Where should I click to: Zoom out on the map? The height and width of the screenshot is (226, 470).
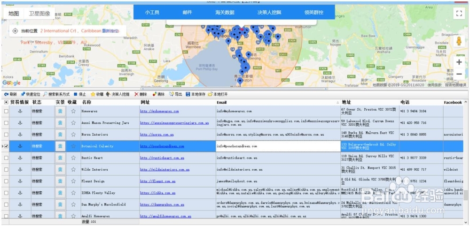(x=459, y=74)
